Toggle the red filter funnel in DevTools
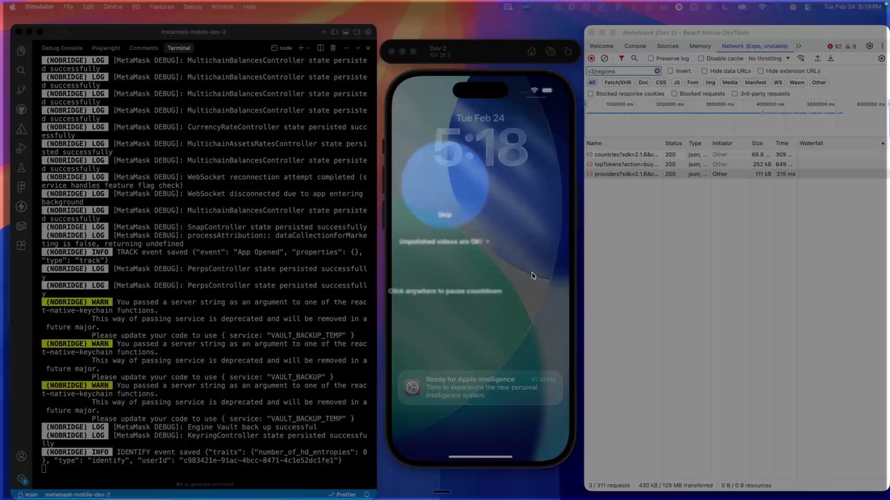 (x=622, y=58)
